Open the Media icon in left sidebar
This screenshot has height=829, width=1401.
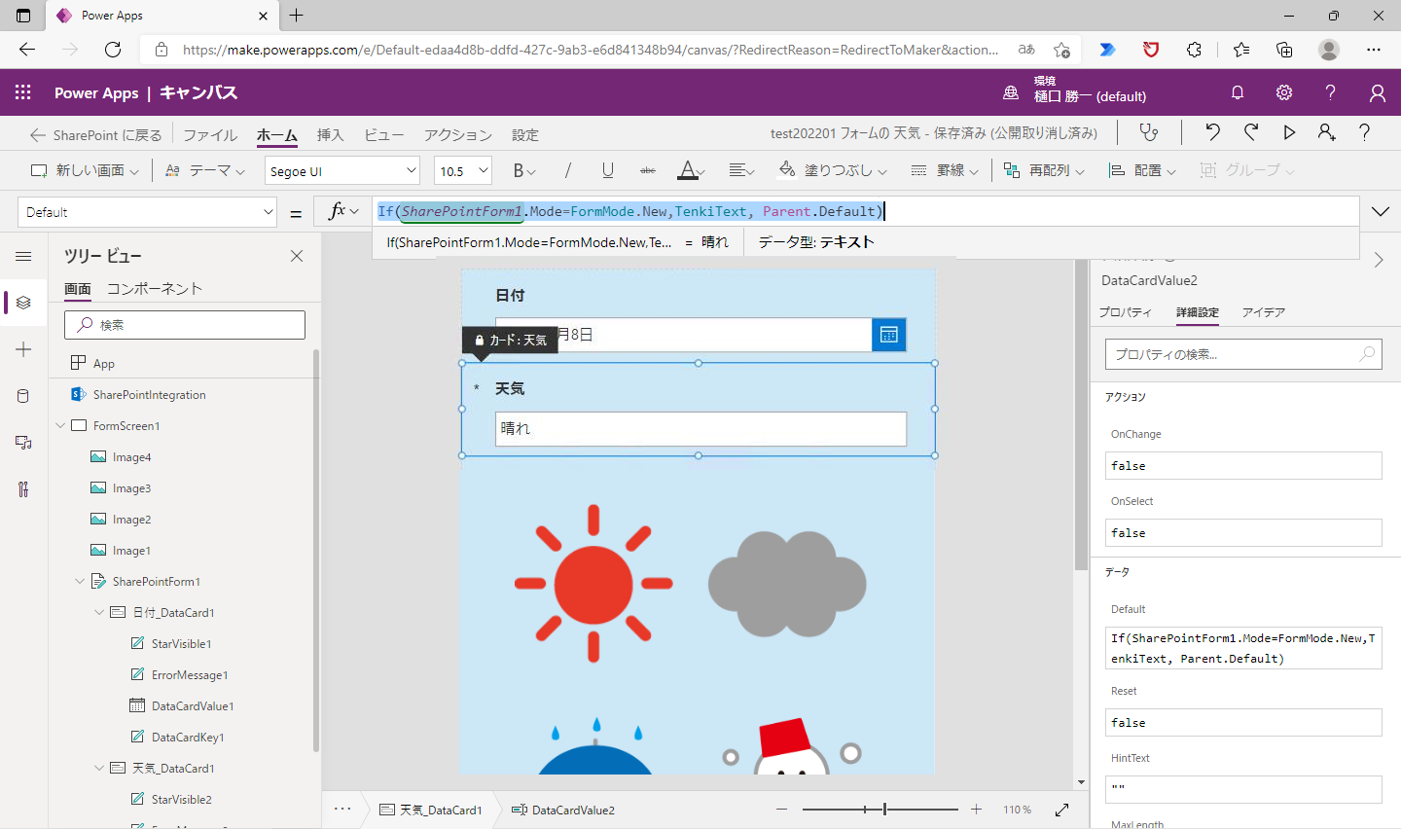tap(23, 443)
